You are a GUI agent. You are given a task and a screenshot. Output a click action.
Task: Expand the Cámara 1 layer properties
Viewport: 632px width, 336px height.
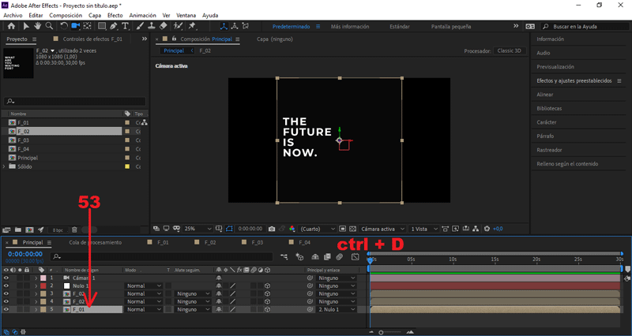(x=36, y=278)
